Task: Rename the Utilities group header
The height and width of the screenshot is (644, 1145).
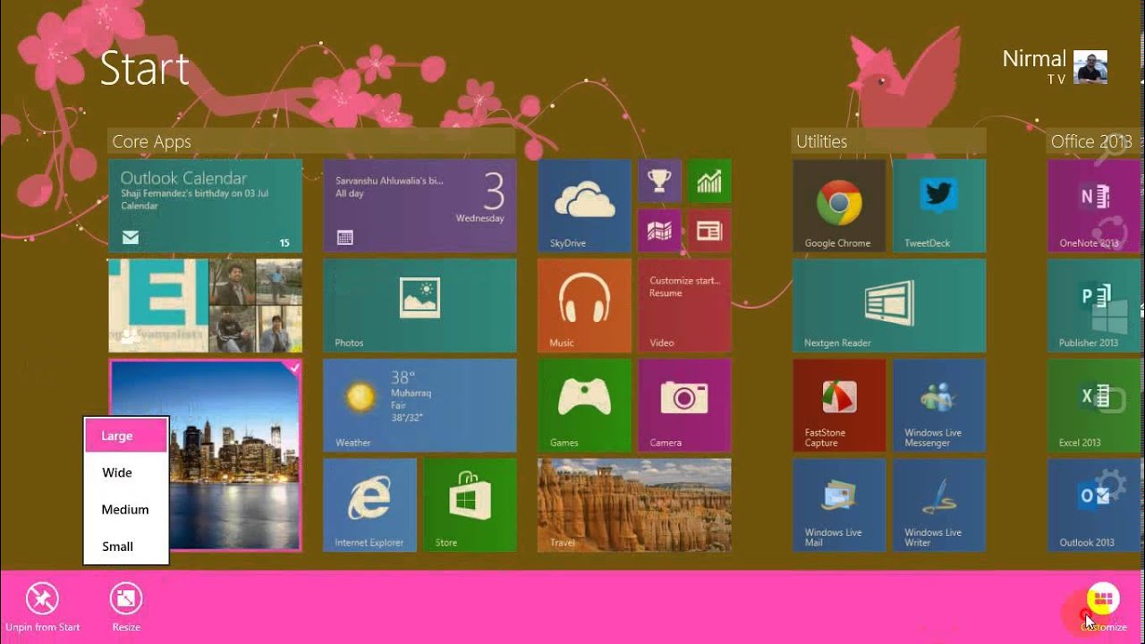Action: coord(889,141)
